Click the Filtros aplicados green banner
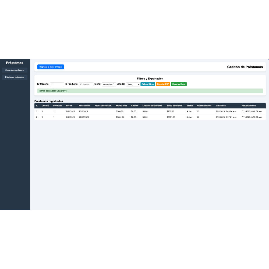 [150, 91]
